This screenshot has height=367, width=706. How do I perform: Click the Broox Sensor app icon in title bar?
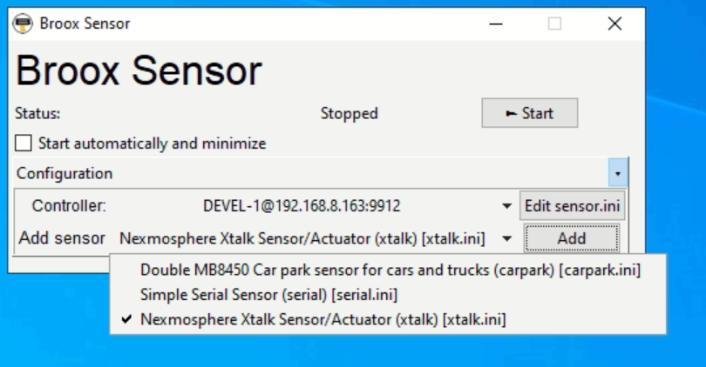click(23, 23)
